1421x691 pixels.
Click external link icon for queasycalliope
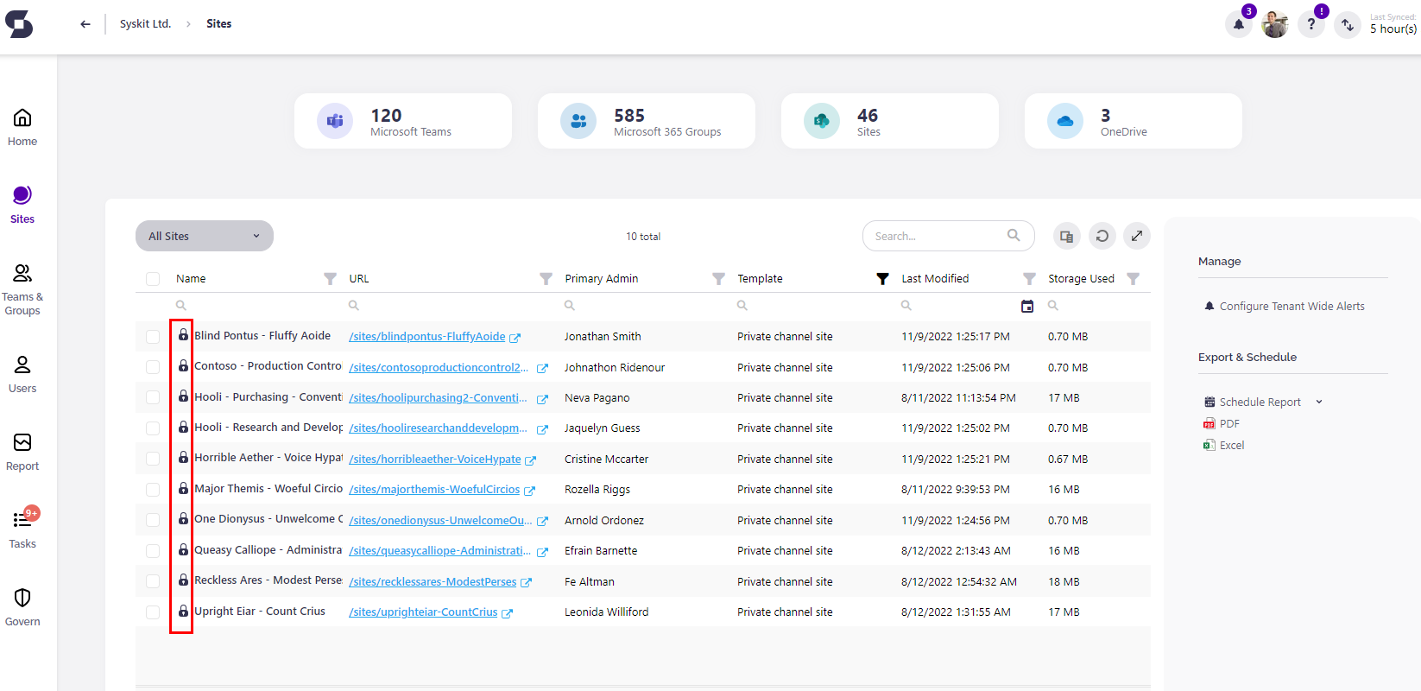click(542, 552)
